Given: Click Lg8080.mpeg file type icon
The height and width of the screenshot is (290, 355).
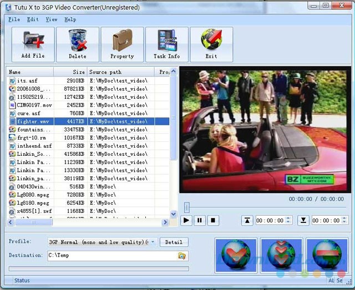Looking at the screenshot, I should [x=12, y=195].
